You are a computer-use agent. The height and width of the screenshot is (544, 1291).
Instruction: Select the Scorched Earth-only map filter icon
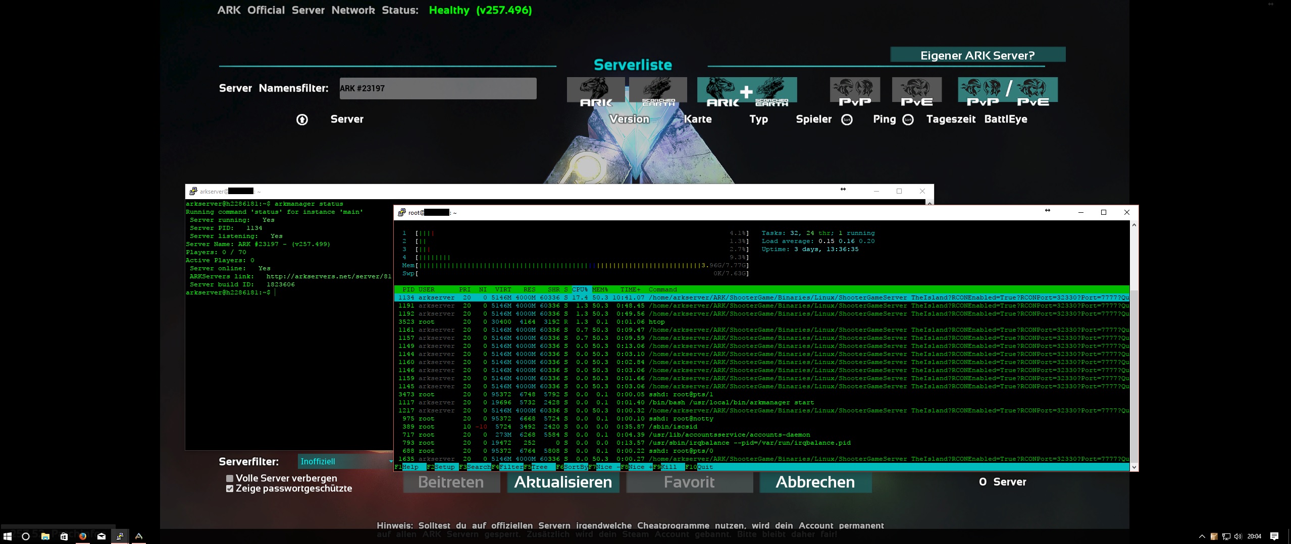pyautogui.click(x=658, y=91)
